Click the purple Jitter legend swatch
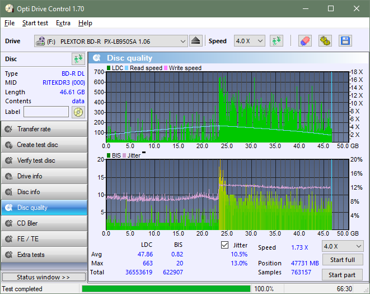This screenshot has height=294, width=370. pyautogui.click(x=124, y=155)
